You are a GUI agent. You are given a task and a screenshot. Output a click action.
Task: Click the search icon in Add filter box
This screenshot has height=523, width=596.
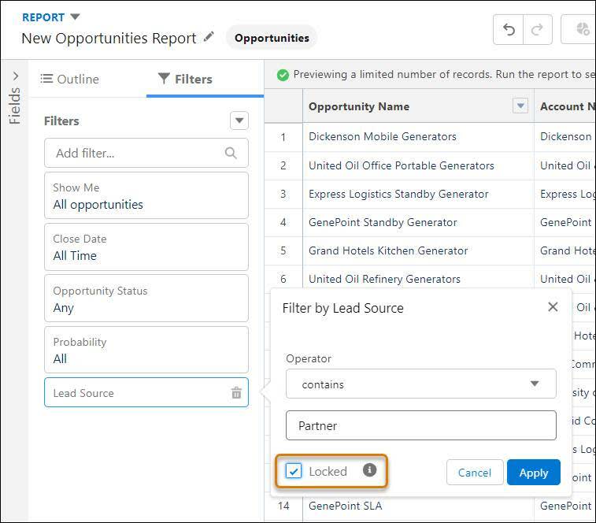pos(231,153)
